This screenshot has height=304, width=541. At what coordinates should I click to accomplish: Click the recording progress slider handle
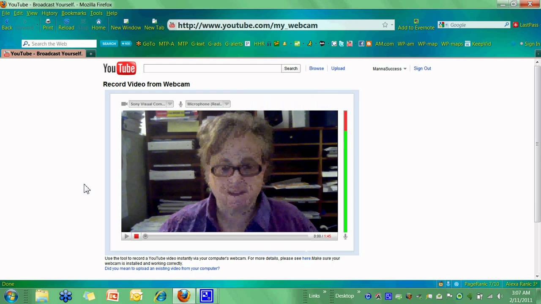click(145, 236)
